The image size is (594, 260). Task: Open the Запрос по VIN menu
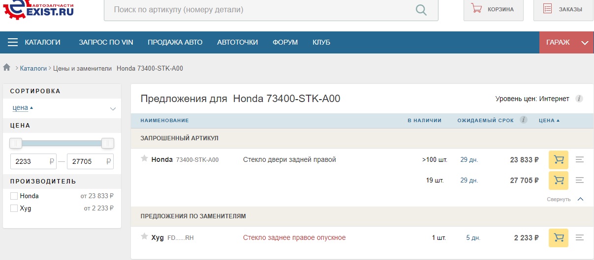(x=106, y=43)
